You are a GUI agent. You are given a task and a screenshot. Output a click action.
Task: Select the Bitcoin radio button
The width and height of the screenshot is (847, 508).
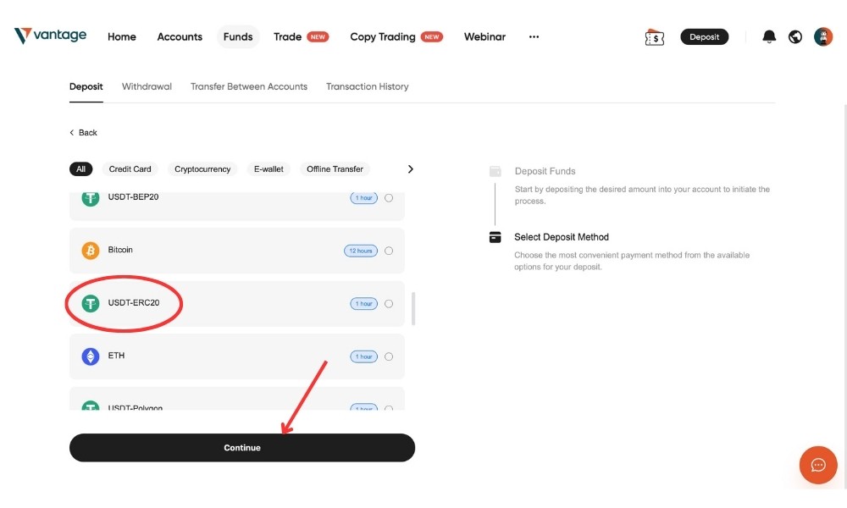389,251
